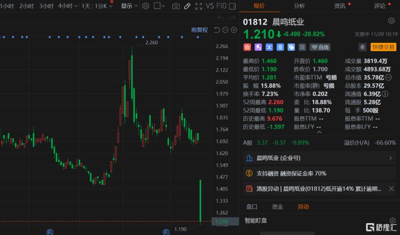The width and height of the screenshot is (400, 235).
Task: Select the pencil drawing tool
Action: (187, 6)
